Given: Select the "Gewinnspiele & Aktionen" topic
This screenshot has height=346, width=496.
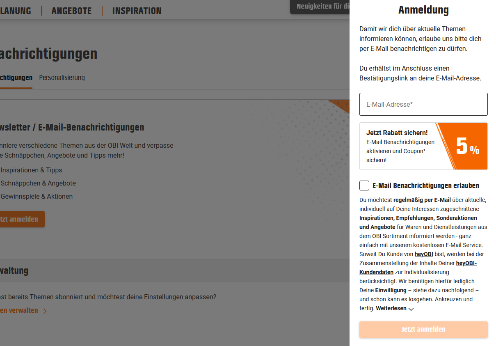Looking at the screenshot, I should click(x=37, y=196).
